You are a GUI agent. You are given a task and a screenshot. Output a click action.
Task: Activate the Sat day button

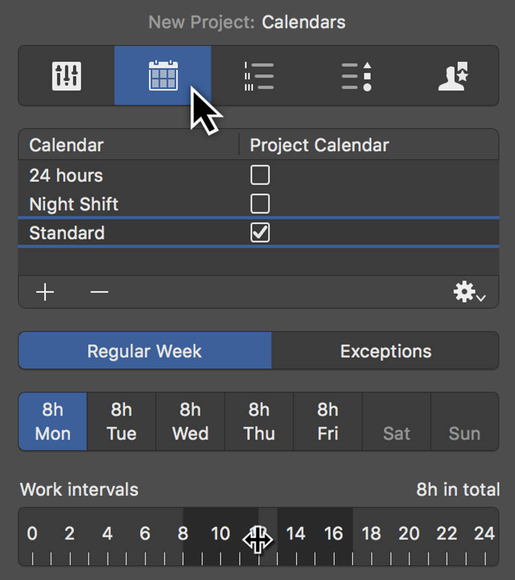click(x=396, y=421)
